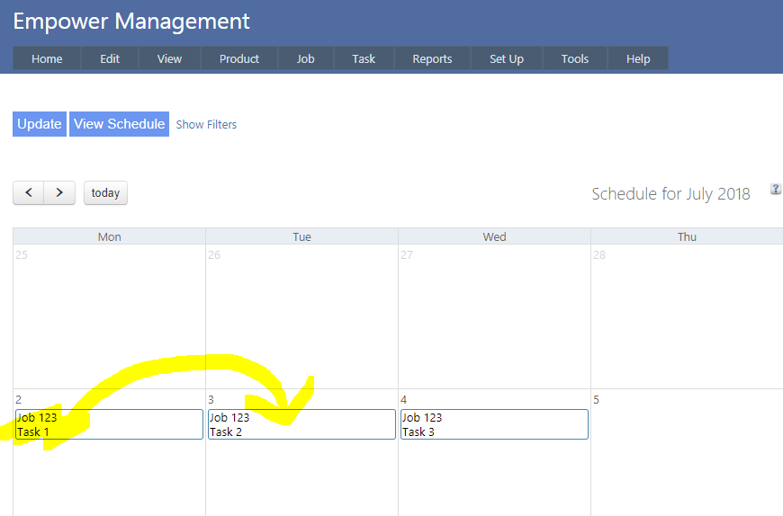Click the previous month arrow button
The height and width of the screenshot is (516, 783).
pos(29,192)
